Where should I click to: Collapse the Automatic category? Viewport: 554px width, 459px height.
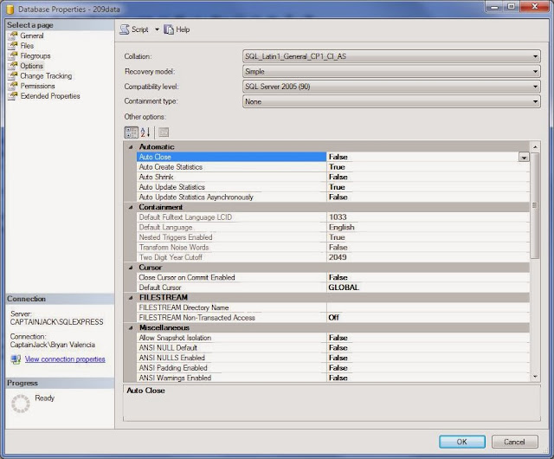pos(131,147)
